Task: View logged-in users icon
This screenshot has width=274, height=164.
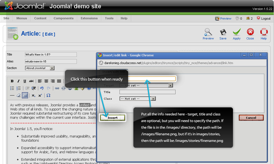Action: pos(248,18)
